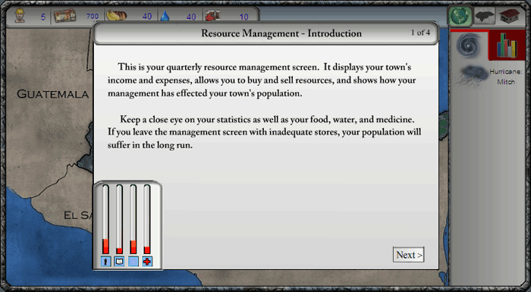The width and height of the screenshot is (531, 292).
Task: Click the medicine first-aid kit icon
Action: [x=212, y=16]
